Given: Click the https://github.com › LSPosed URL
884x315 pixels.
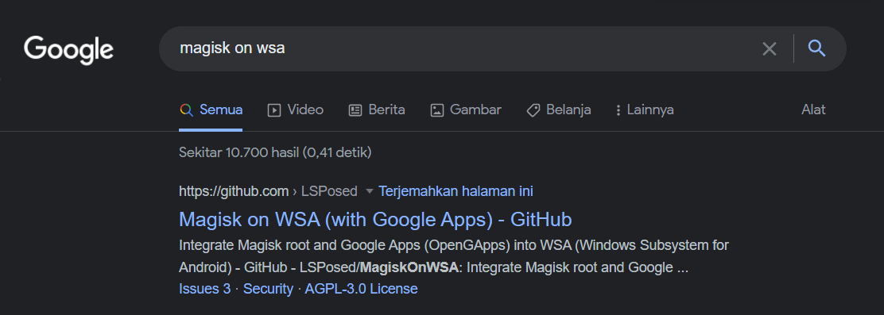Looking at the screenshot, I should click(268, 191).
